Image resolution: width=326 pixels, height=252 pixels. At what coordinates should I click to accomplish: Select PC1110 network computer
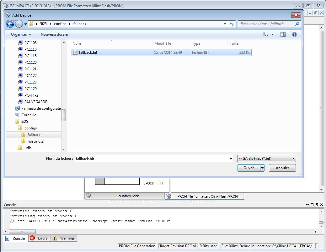30,49
